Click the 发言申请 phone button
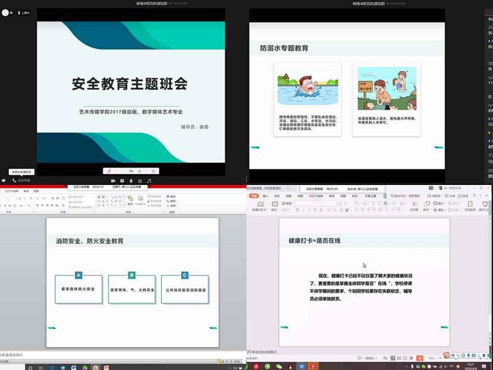 [x=21, y=181]
